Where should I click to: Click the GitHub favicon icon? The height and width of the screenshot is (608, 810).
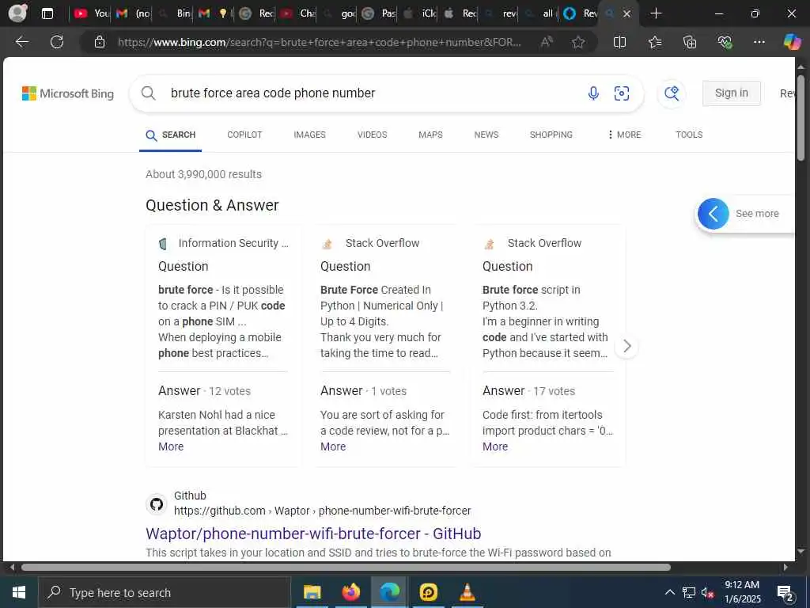157,503
